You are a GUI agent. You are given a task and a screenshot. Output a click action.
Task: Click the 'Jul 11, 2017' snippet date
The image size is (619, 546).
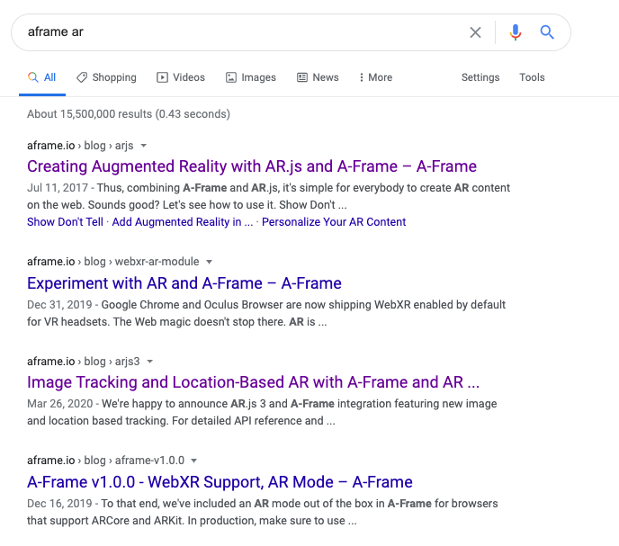[x=58, y=188]
